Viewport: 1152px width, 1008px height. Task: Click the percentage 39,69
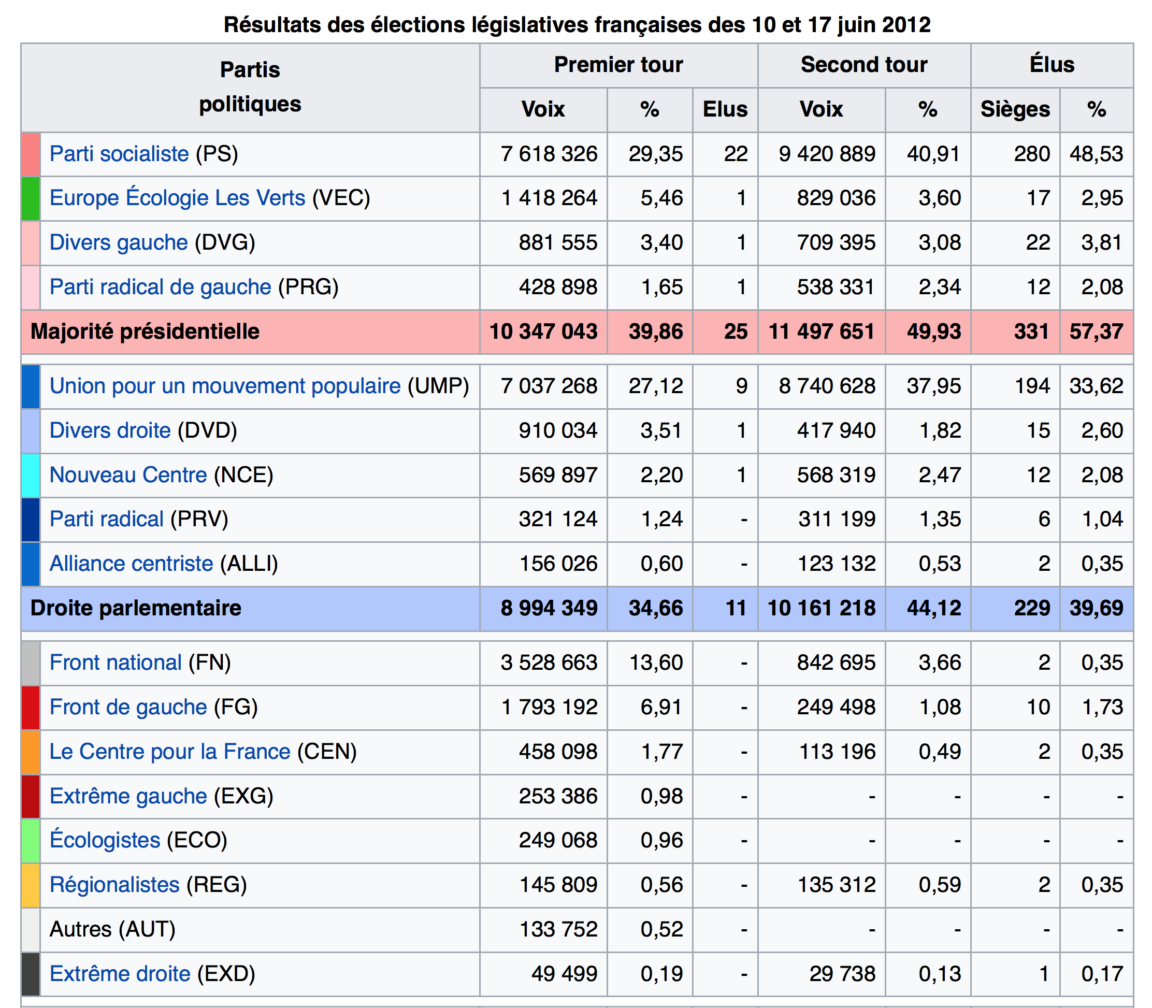click(1096, 608)
